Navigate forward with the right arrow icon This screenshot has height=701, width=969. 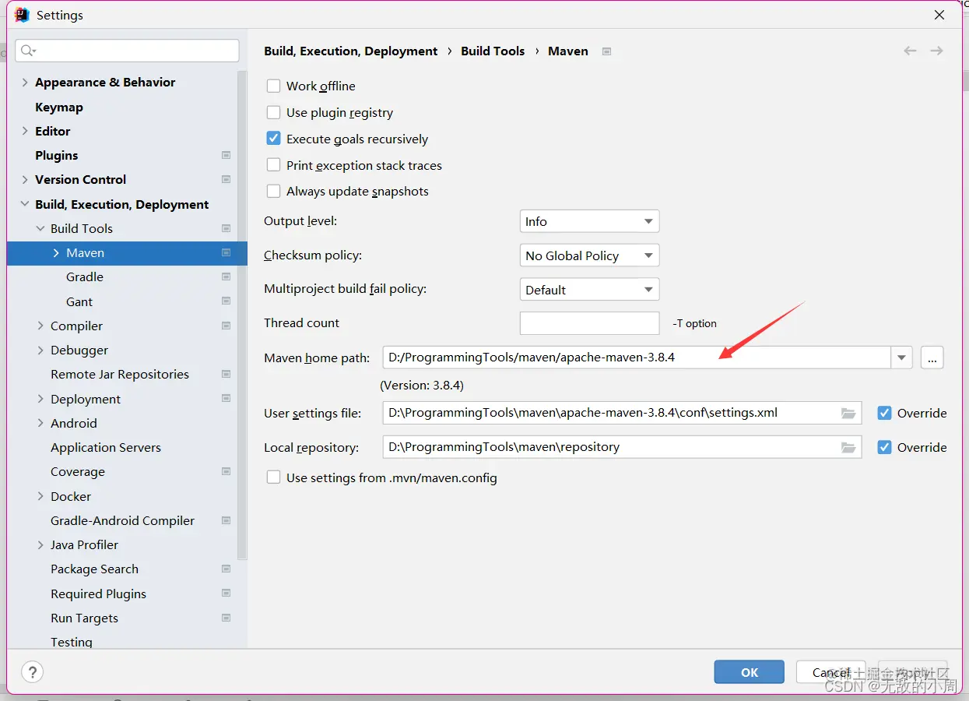coord(936,51)
